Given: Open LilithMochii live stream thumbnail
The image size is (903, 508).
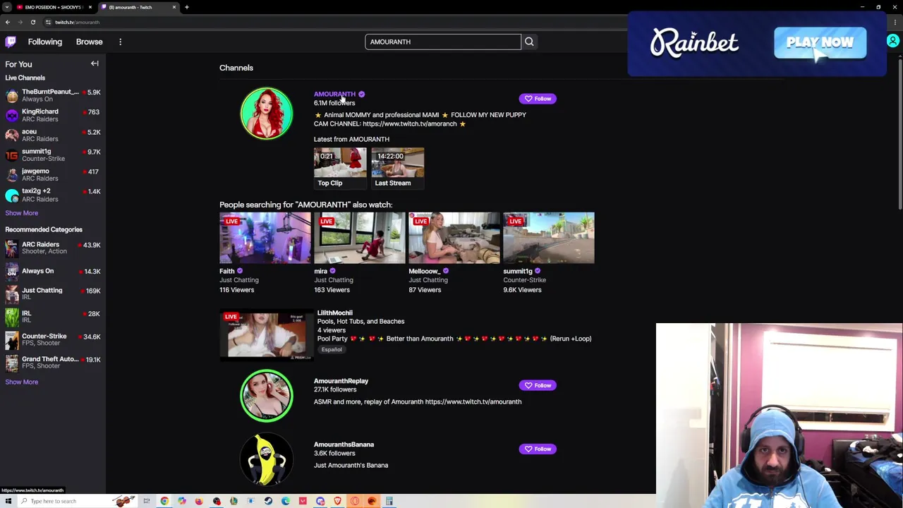Looking at the screenshot, I should pos(267,336).
